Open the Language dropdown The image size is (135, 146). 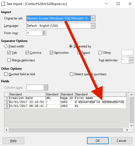(x=93, y=26)
